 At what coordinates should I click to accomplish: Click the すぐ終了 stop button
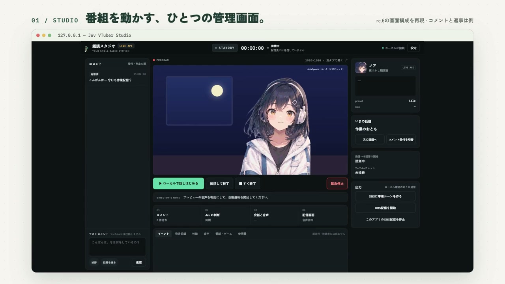[247, 183]
